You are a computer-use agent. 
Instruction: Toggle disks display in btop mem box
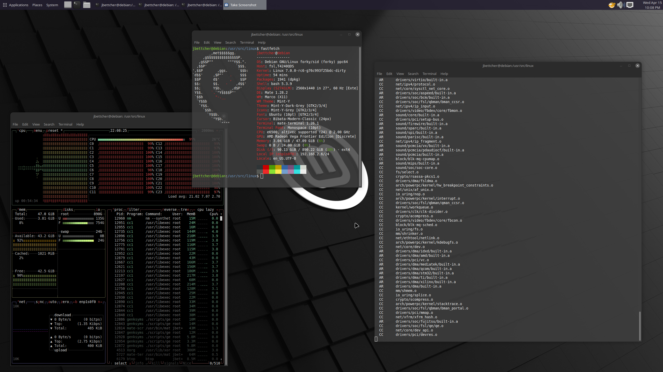click(x=68, y=210)
